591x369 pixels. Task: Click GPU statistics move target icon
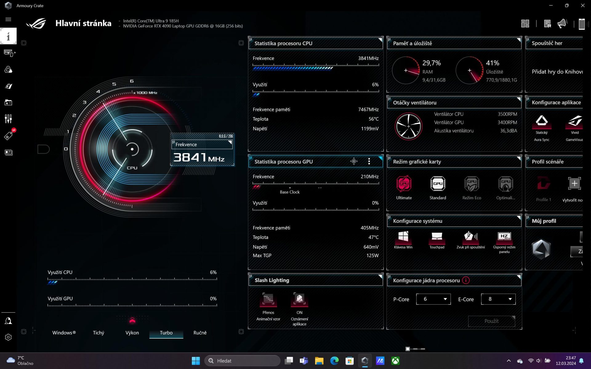[x=354, y=161]
